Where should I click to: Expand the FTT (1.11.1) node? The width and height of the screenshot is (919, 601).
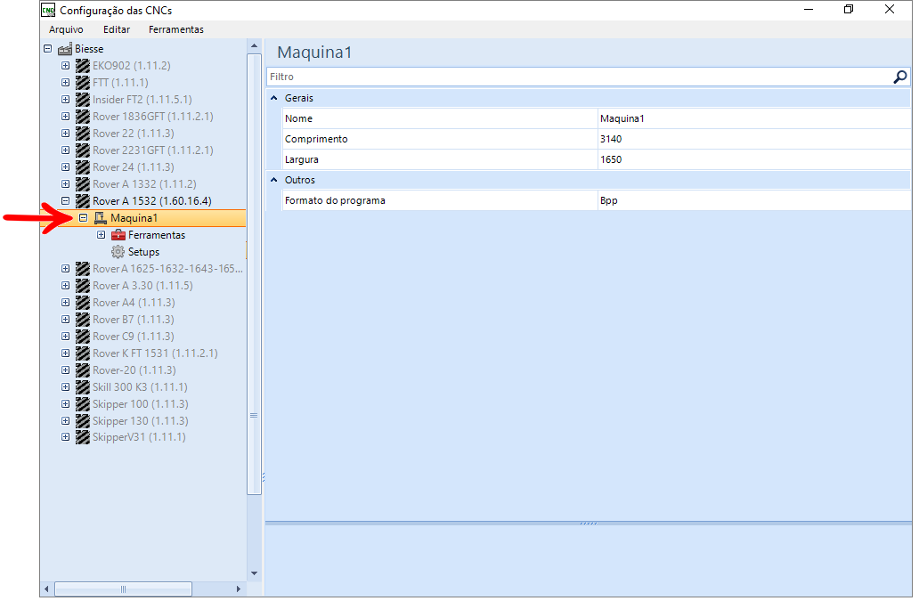(66, 83)
